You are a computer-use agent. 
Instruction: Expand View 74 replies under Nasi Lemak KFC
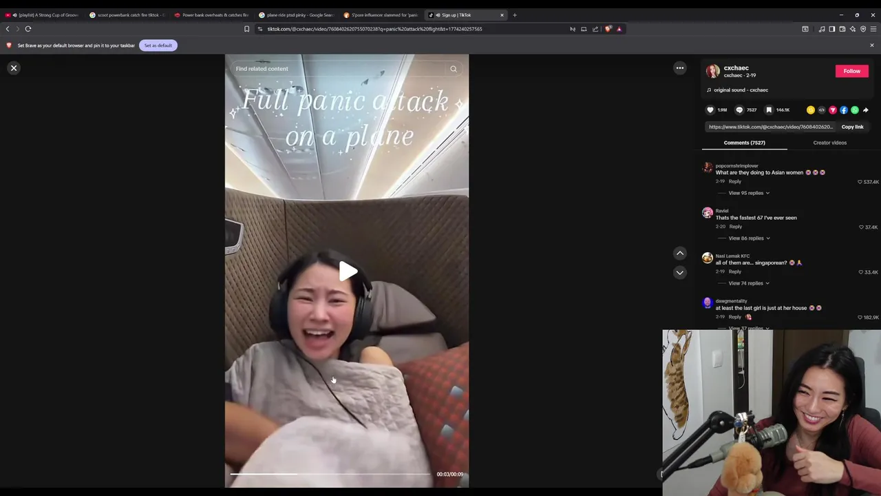coord(749,283)
